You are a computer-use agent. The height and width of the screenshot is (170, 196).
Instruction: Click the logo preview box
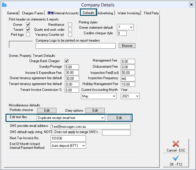[21, 44]
